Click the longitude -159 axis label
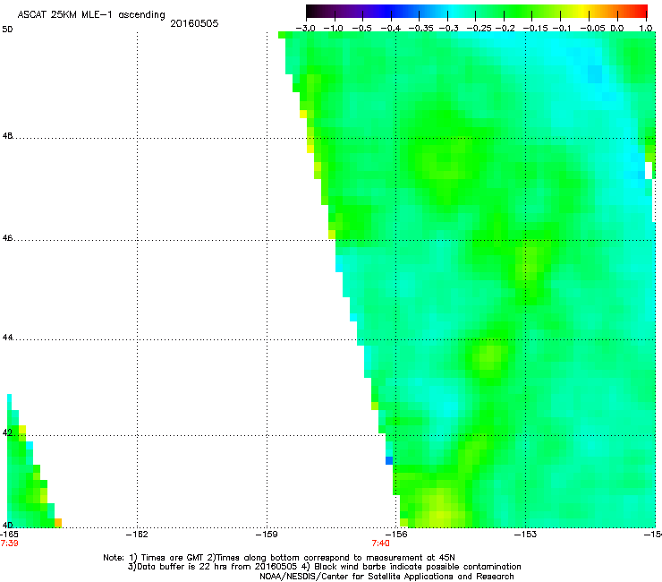The height and width of the screenshot is (582, 662). tap(267, 535)
